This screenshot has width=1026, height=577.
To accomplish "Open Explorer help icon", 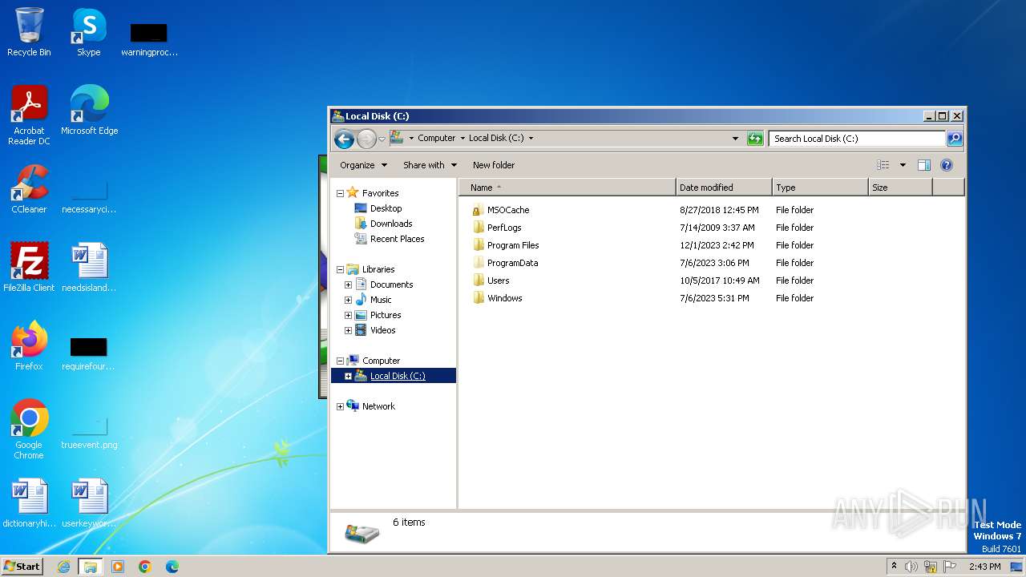I will pyautogui.click(x=946, y=165).
